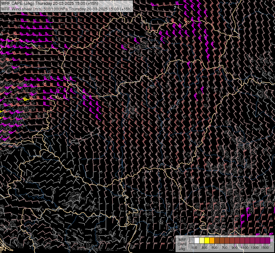Click the legend value 1300
The image size is (275, 253).
click(255, 248)
